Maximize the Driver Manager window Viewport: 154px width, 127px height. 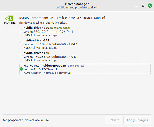(143, 6)
